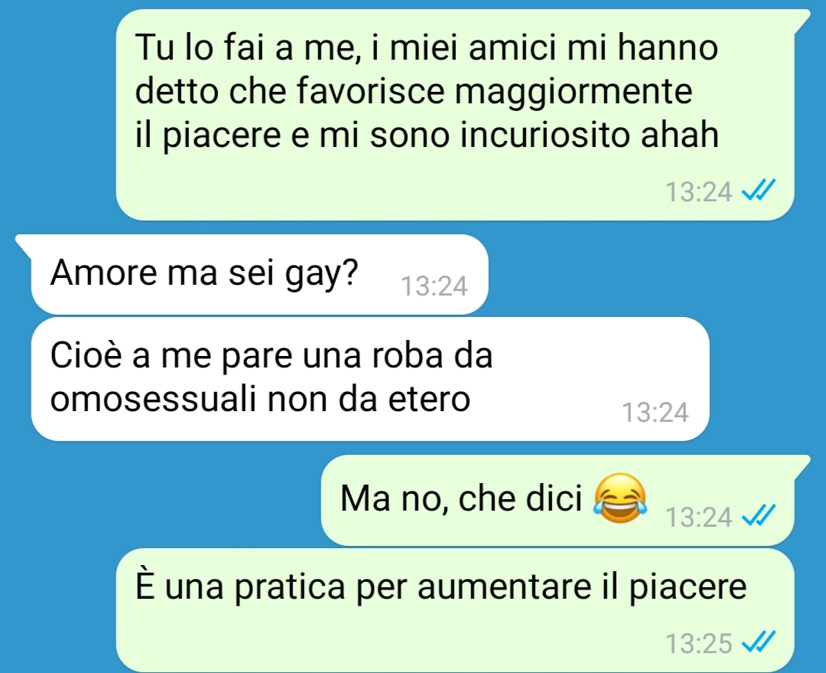826x673 pixels.
Task: Click the 13:24 timestamp under 'incuriosito ahah'
Action: pos(698,191)
